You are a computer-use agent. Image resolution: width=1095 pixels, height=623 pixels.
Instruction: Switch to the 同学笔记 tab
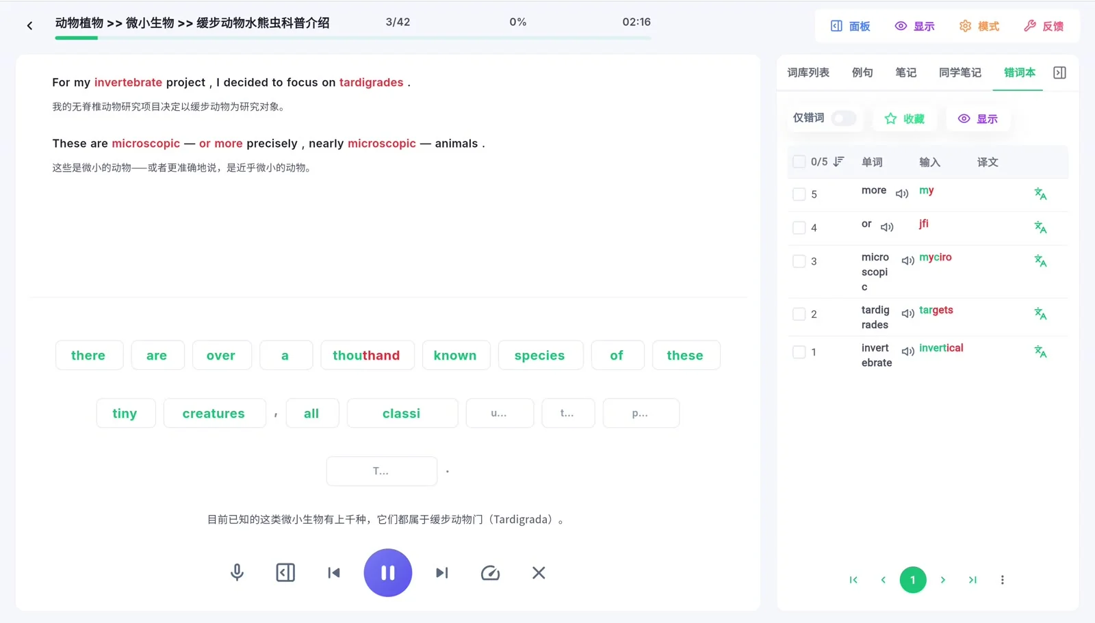960,72
